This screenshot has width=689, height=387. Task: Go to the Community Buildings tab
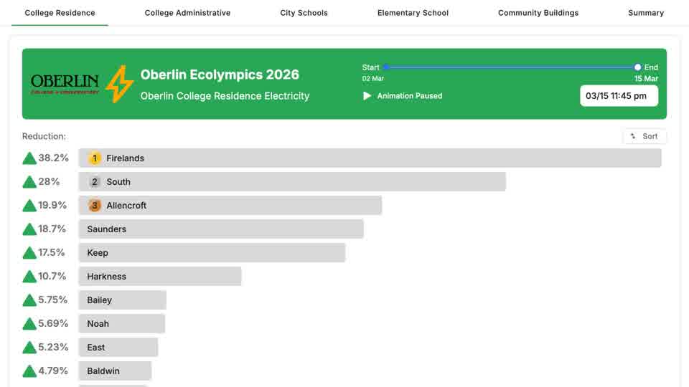[x=538, y=13]
